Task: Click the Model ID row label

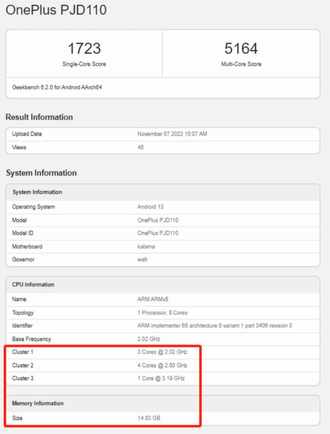Action: (23, 233)
